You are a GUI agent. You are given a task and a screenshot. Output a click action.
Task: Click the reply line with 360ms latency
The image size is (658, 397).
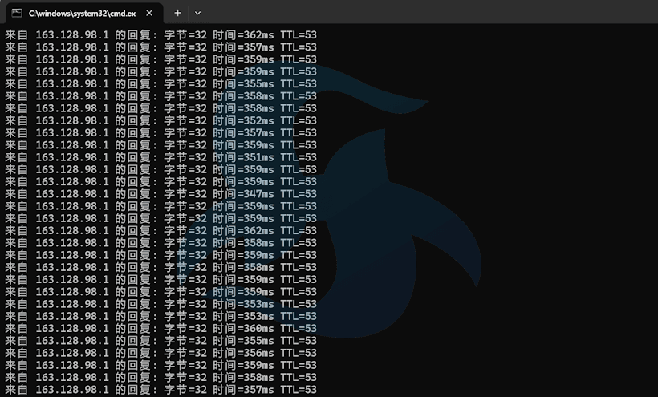click(160, 328)
